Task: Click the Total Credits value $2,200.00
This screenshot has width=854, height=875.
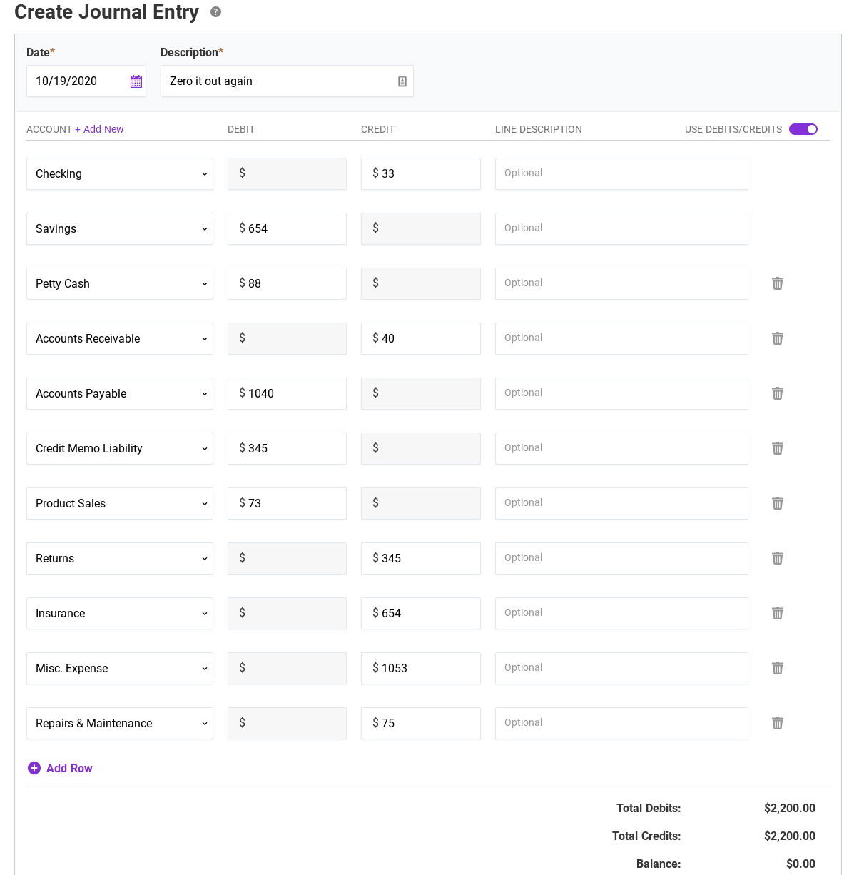Action: pos(789,836)
